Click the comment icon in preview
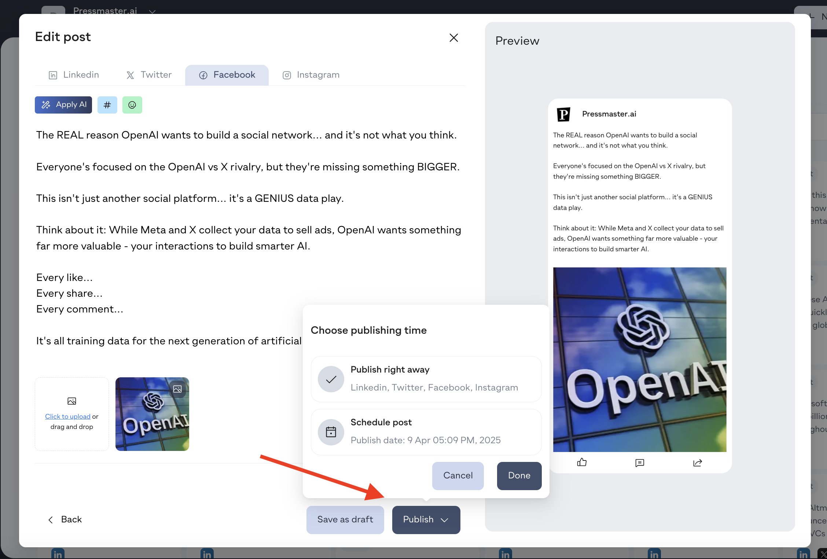The image size is (827, 559). [x=640, y=463]
